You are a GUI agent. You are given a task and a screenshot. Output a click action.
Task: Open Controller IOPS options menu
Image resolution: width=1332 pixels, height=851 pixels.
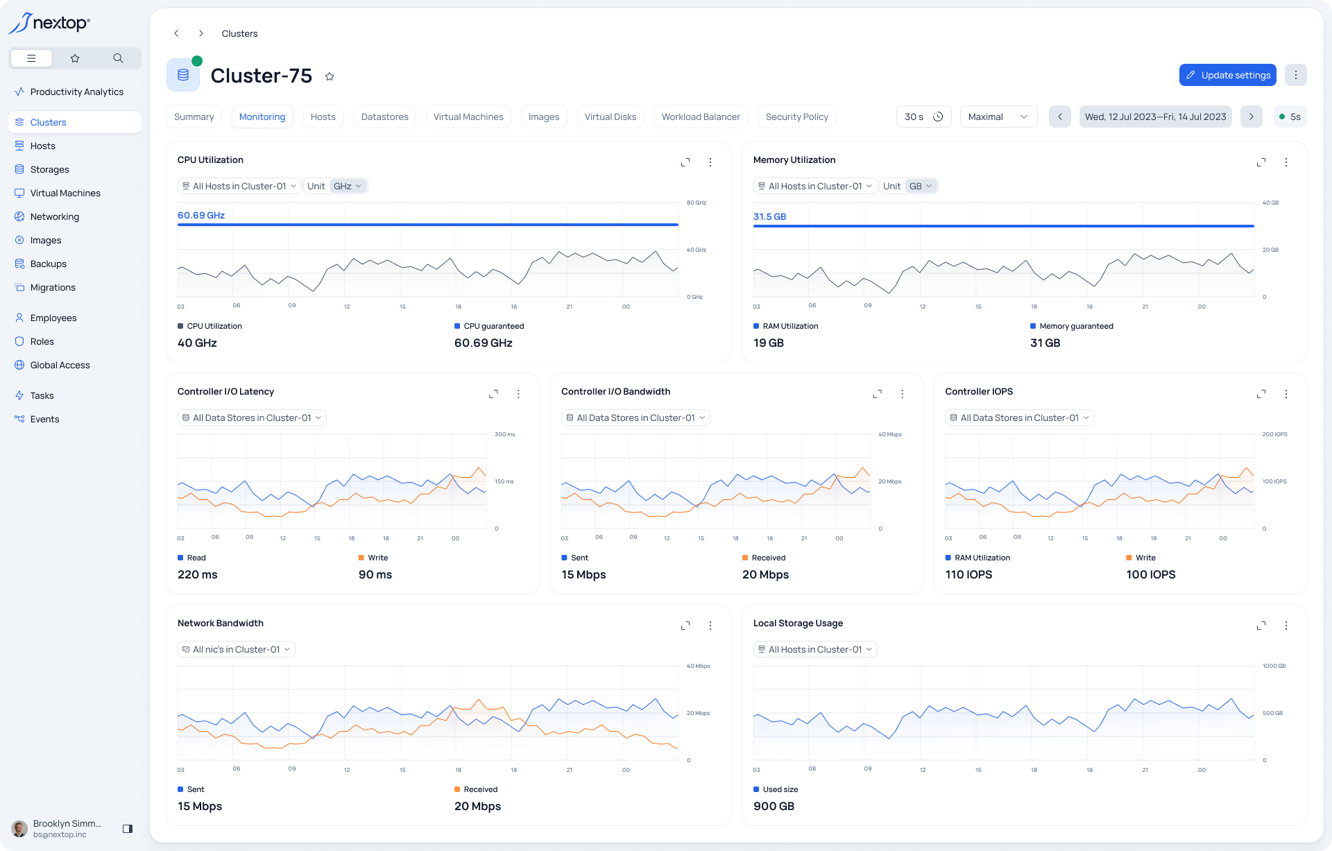pos(1286,394)
